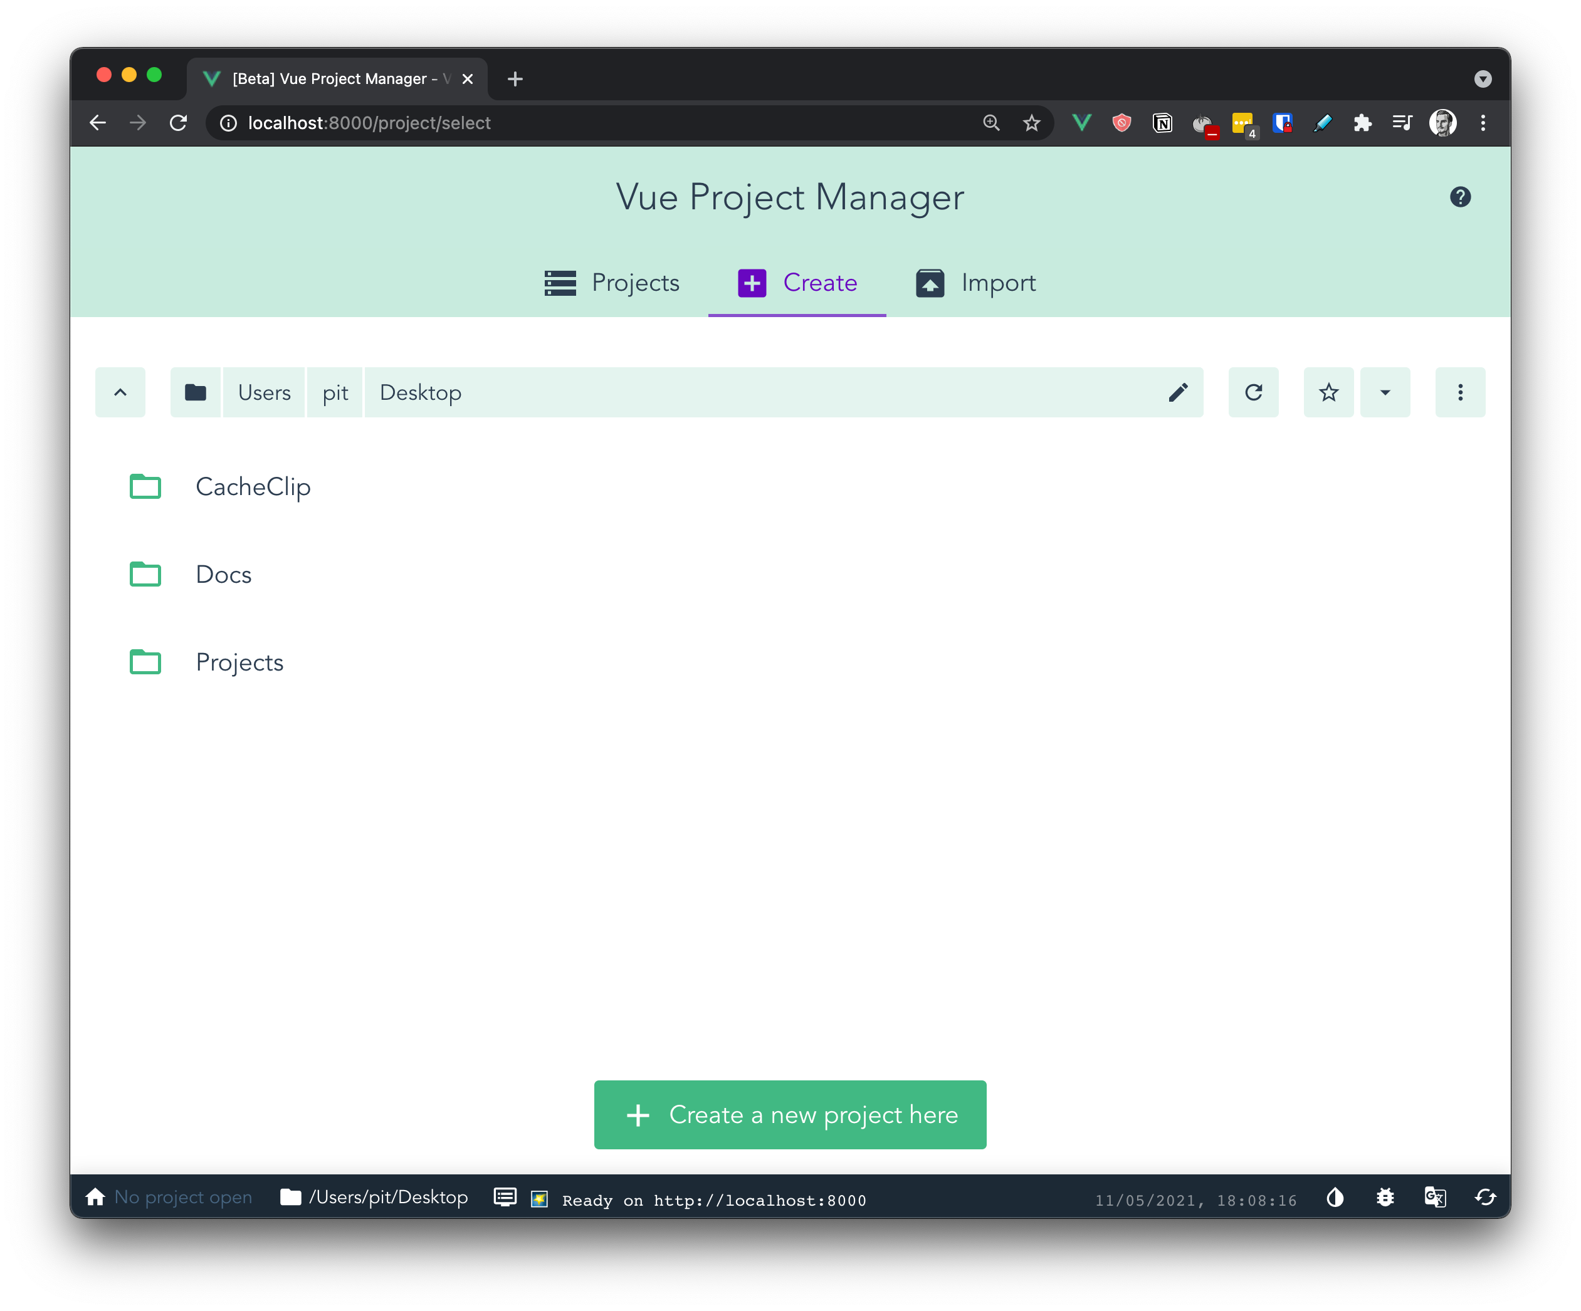The image size is (1581, 1311).
Task: Click the browser zoom magnifier icon
Action: [992, 123]
